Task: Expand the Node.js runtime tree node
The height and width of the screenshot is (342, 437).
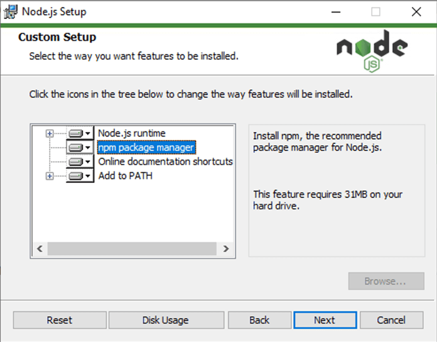Action: click(x=50, y=133)
